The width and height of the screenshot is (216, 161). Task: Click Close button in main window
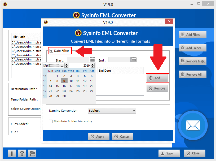point(195,153)
